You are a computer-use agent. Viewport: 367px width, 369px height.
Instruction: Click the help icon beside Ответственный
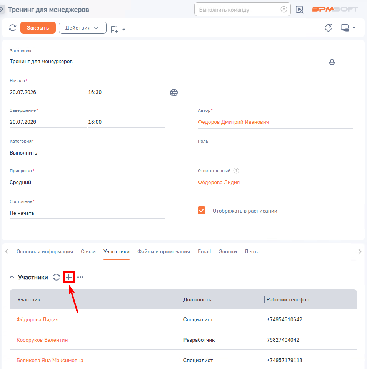[236, 171]
